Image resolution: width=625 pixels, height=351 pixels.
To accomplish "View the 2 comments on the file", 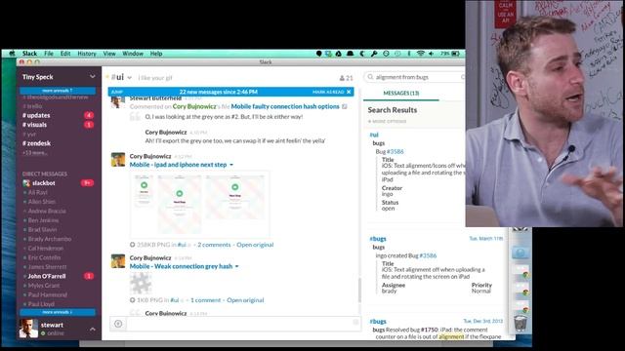I will (x=214, y=245).
